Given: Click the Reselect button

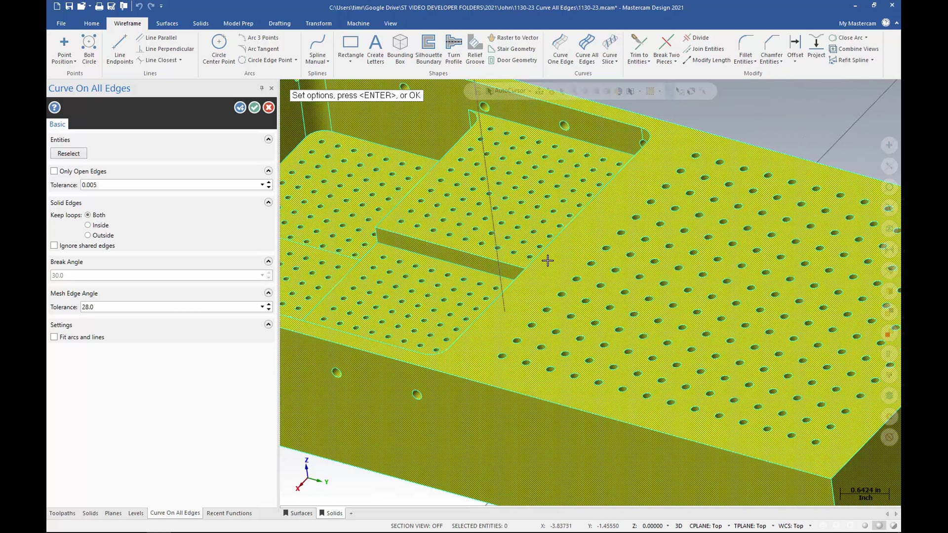Looking at the screenshot, I should (68, 153).
